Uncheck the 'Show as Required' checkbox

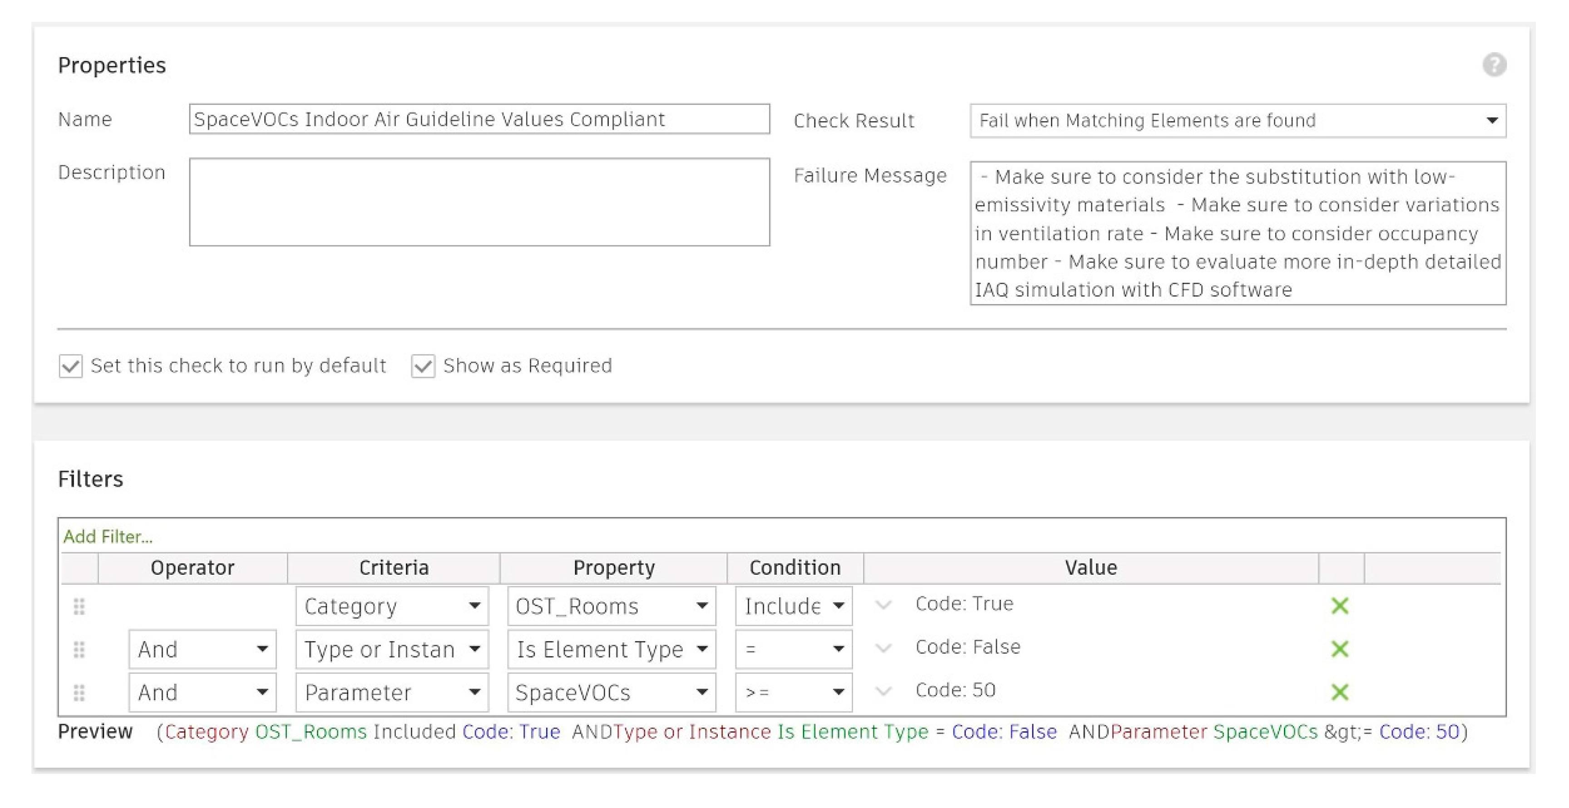click(x=423, y=366)
